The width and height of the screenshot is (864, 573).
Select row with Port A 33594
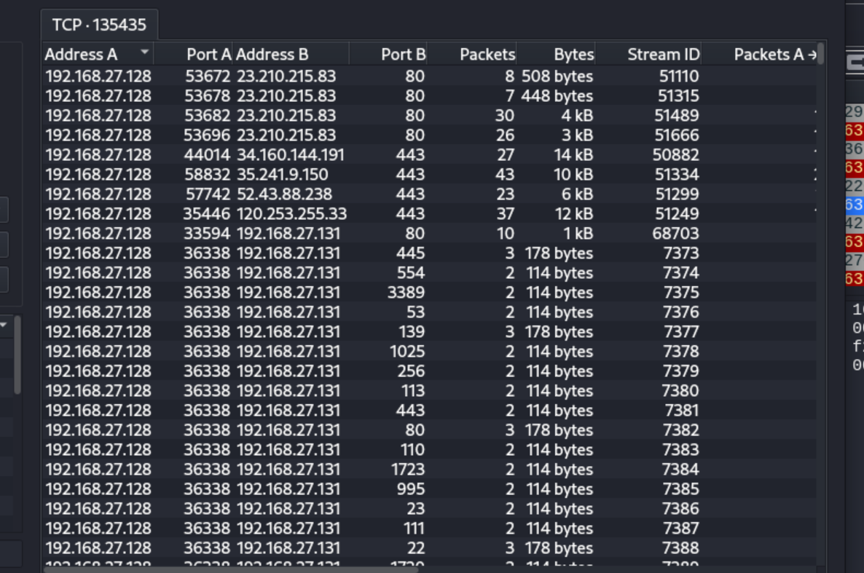pyautogui.click(x=430, y=234)
